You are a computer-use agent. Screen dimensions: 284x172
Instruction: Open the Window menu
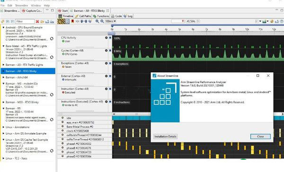click(36, 5)
